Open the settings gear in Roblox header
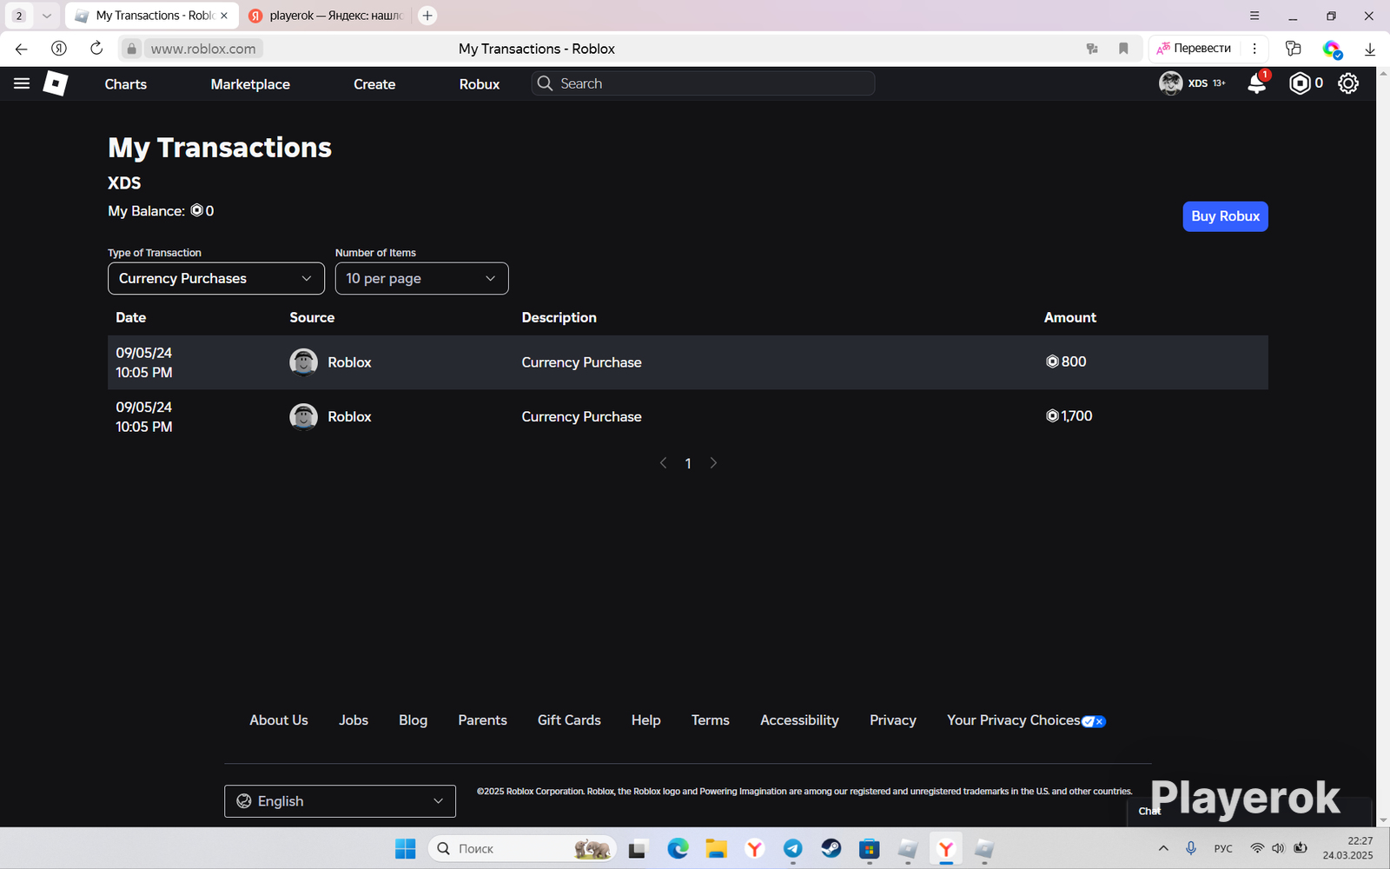Screen dimensions: 1390x869 (1348, 83)
